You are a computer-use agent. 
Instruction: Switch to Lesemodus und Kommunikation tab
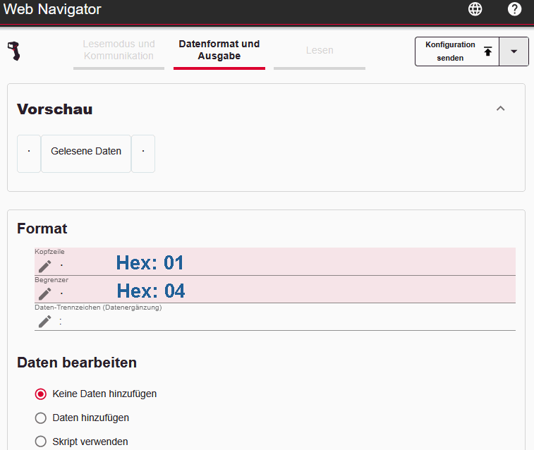pos(119,50)
